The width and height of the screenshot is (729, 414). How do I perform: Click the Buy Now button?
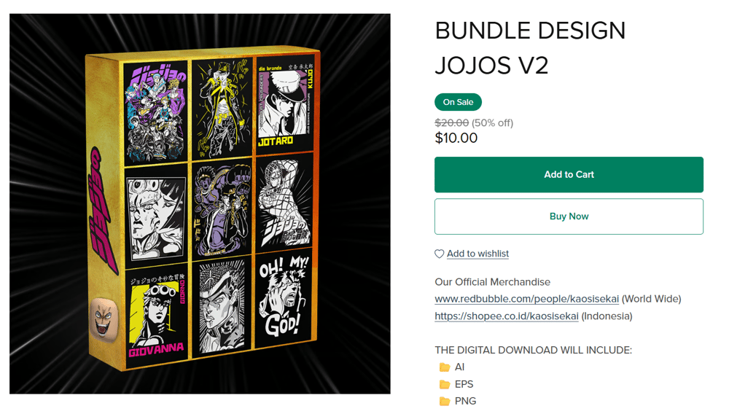pyautogui.click(x=569, y=216)
